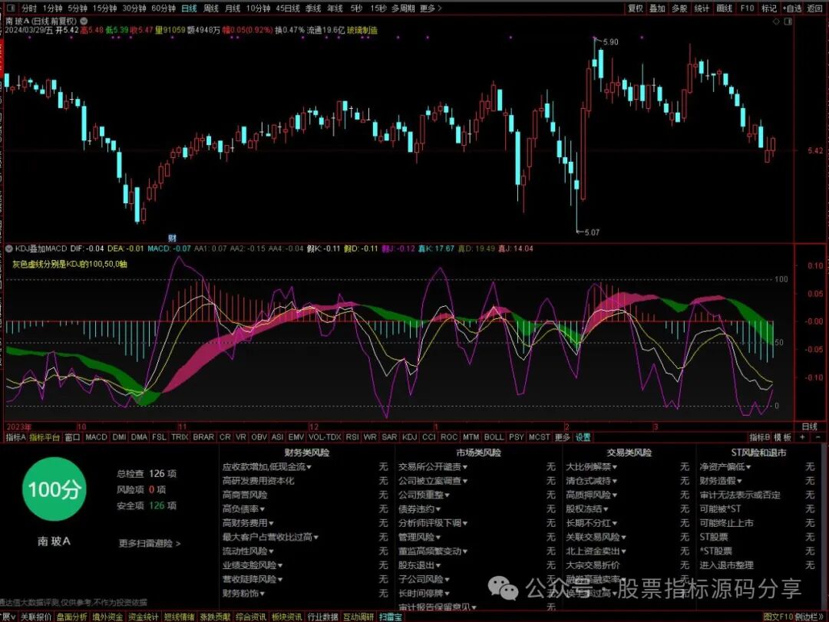This screenshot has height=622, width=829.
Task: Click the 玻璃制造 industry label
Action: pos(362,30)
